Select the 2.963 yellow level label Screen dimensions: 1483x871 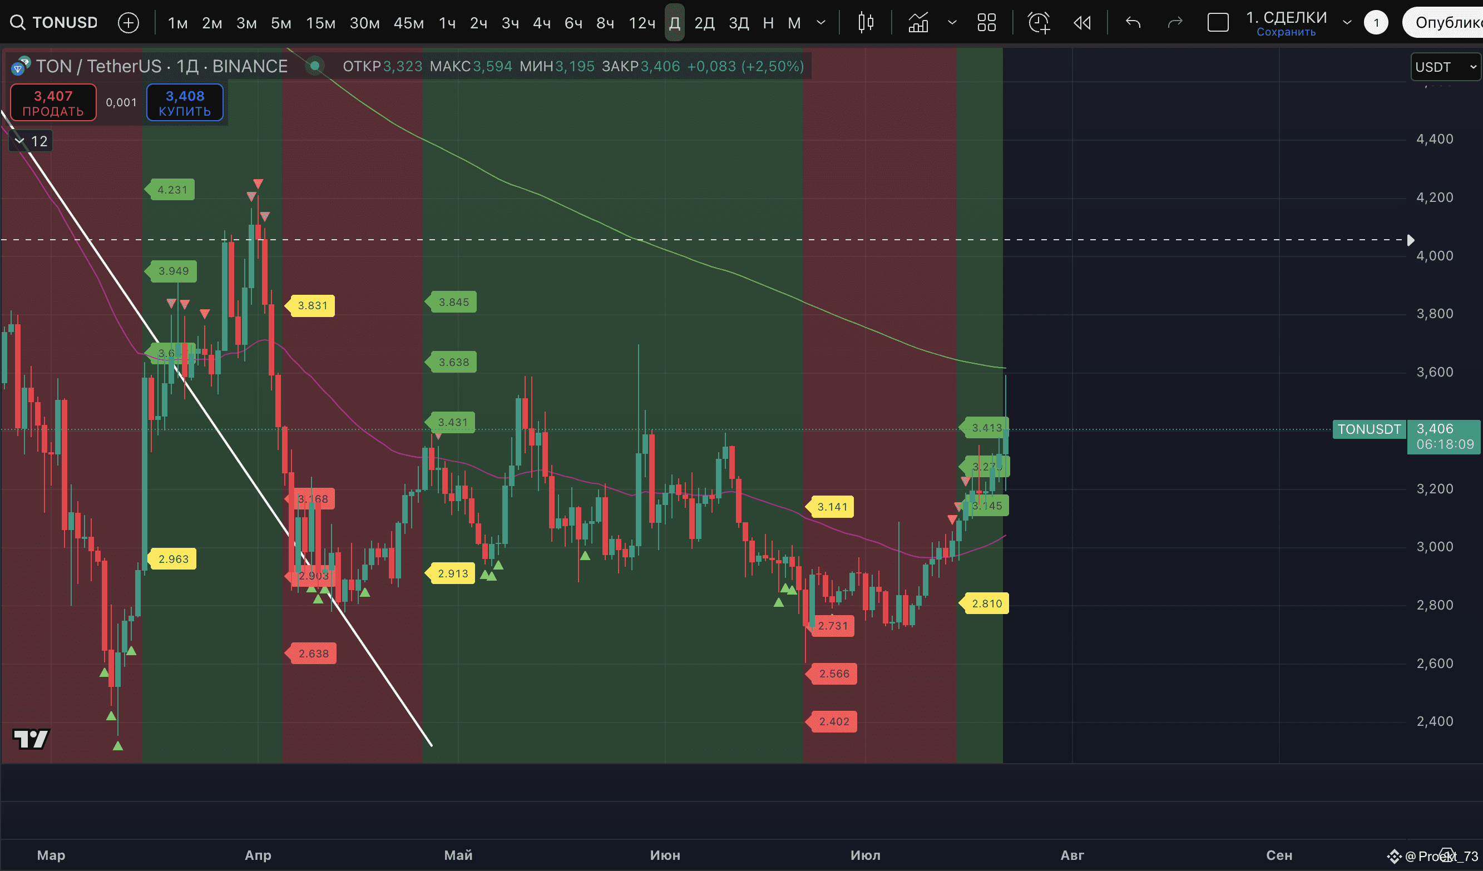tap(171, 558)
